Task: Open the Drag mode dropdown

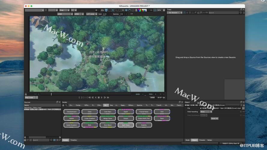Action: 64,10
